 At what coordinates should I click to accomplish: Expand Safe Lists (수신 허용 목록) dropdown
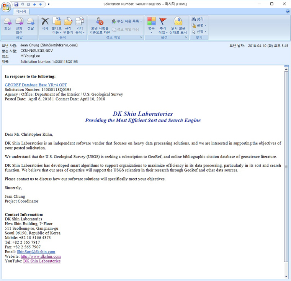pos(127,21)
